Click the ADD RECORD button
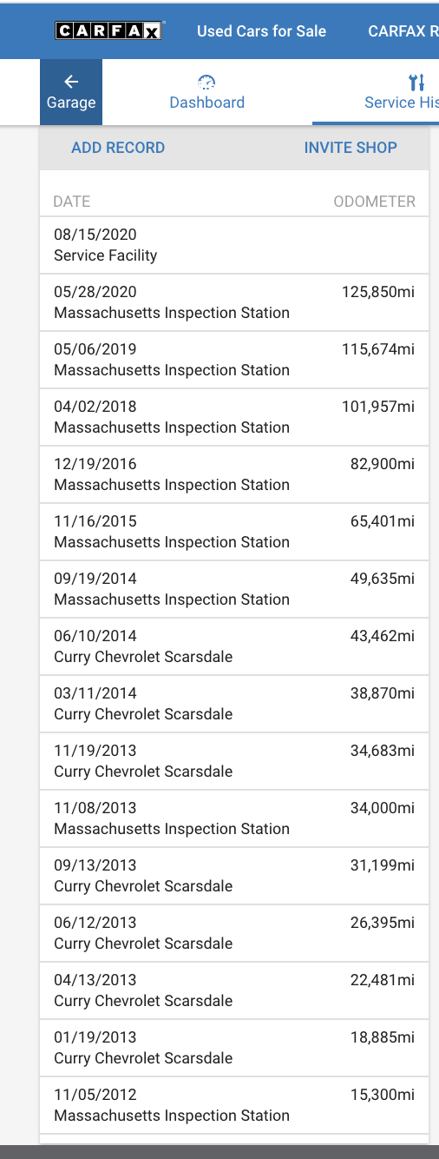The width and height of the screenshot is (439, 1159). point(118,148)
